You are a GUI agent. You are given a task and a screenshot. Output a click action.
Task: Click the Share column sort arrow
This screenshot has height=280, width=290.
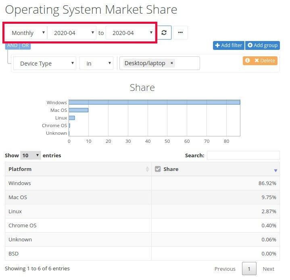point(275,171)
